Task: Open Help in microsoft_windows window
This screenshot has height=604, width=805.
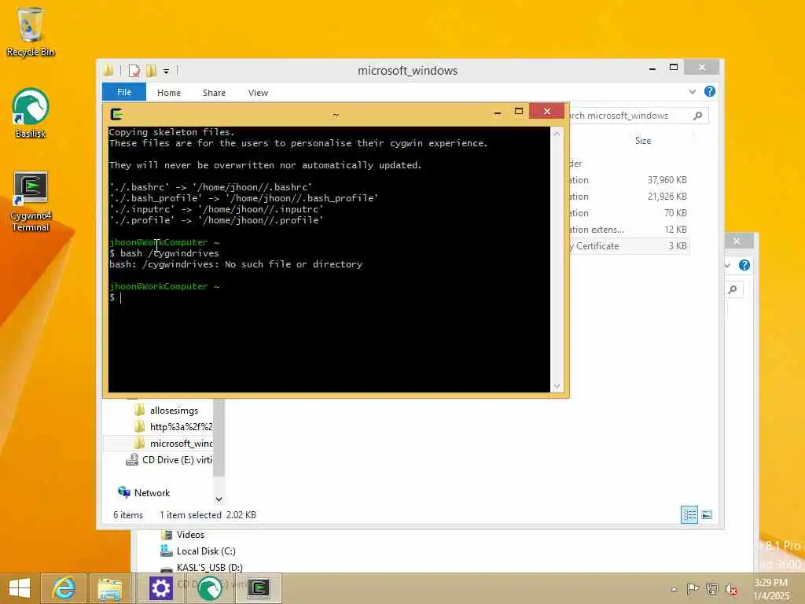Action: pos(710,91)
